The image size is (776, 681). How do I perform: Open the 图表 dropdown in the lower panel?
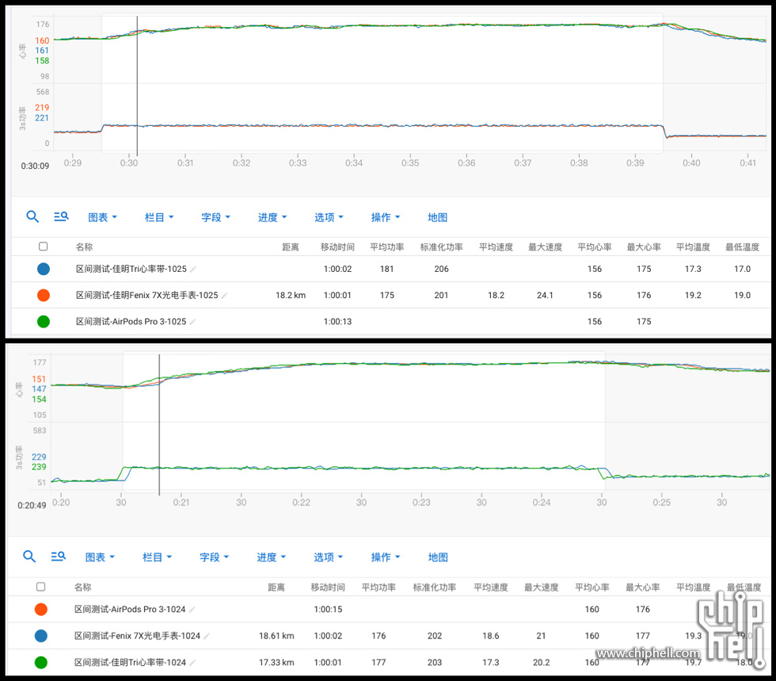[x=100, y=557]
